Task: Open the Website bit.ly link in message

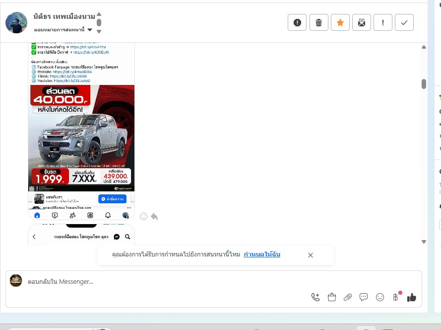Action: coord(72,72)
